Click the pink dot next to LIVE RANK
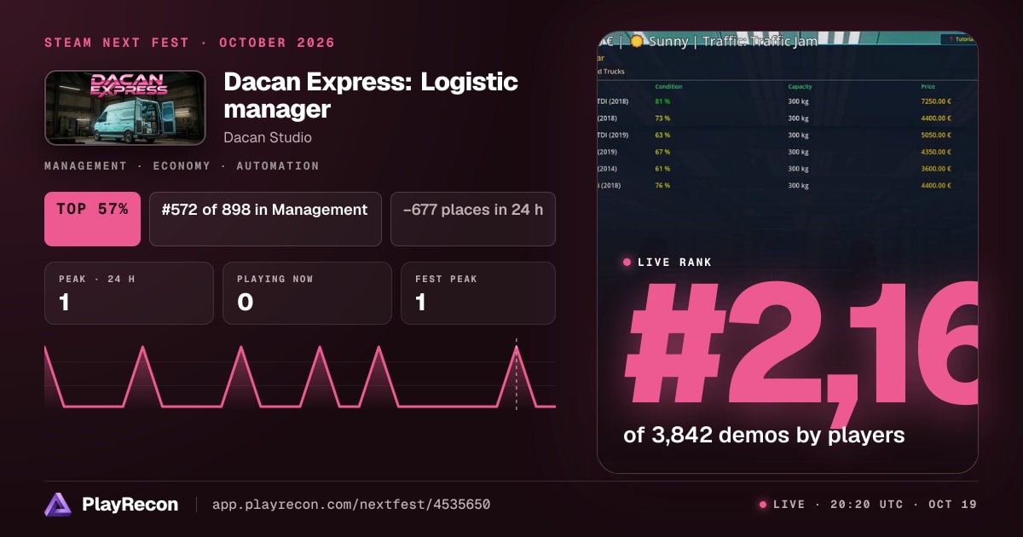This screenshot has width=1023, height=537. (627, 263)
